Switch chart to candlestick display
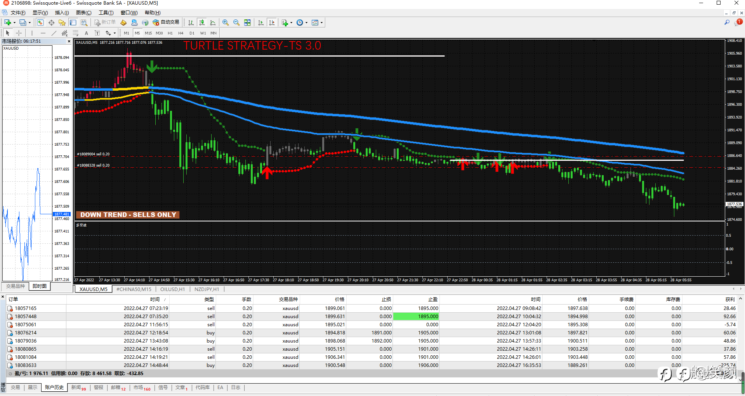This screenshot has width=745, height=396. pos(201,22)
